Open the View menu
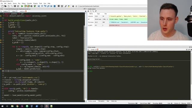Image resolution: width=192 pixels, height=108 pixels. [x=45, y=3]
